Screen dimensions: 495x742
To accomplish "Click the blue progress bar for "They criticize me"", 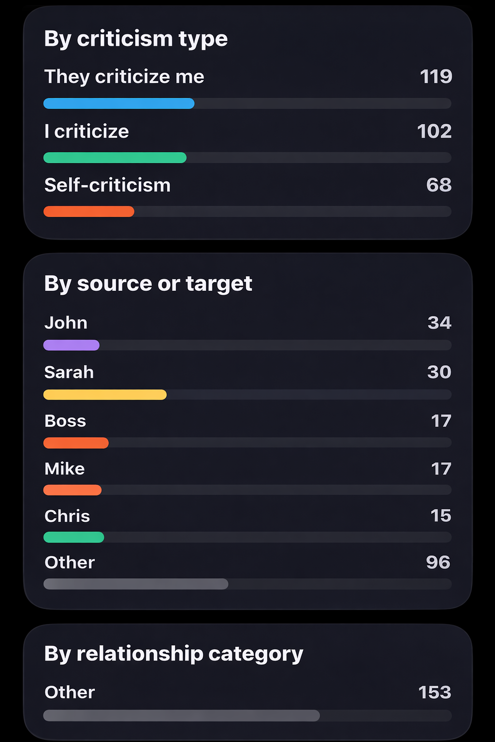I will coord(118,103).
